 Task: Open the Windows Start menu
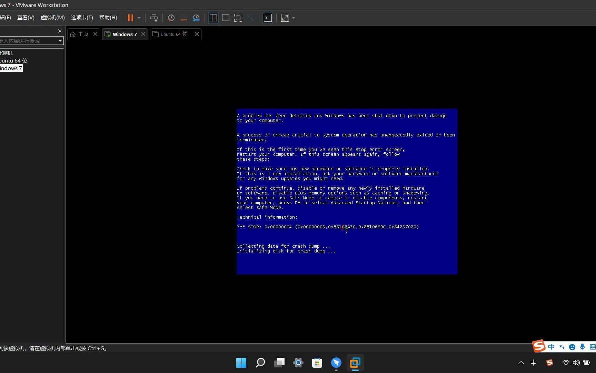tap(241, 363)
